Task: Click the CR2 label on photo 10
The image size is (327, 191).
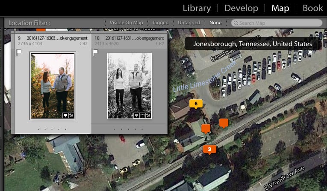Action: (x=160, y=43)
